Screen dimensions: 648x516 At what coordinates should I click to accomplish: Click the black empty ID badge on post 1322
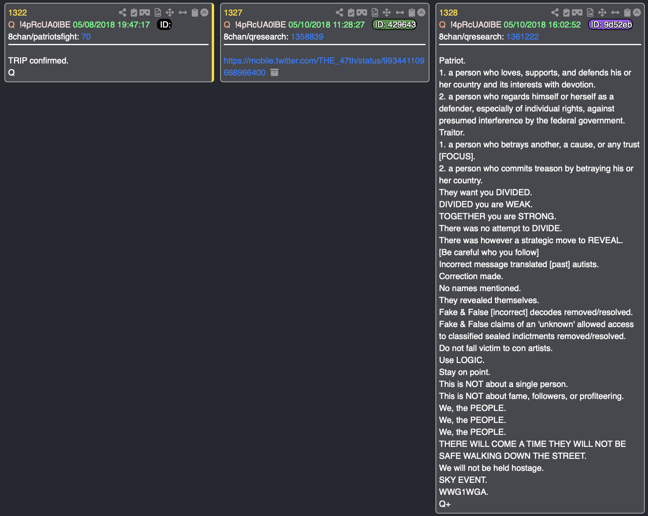tap(165, 25)
